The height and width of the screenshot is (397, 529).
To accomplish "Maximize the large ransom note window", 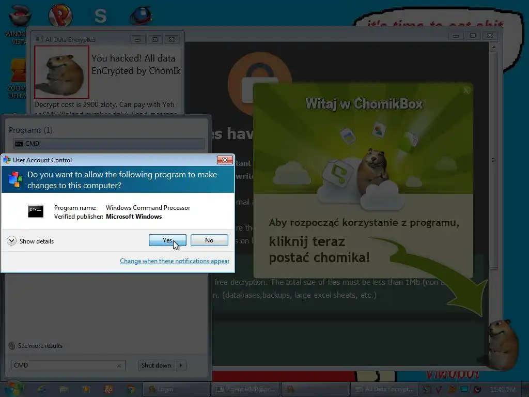I will 473,36.
